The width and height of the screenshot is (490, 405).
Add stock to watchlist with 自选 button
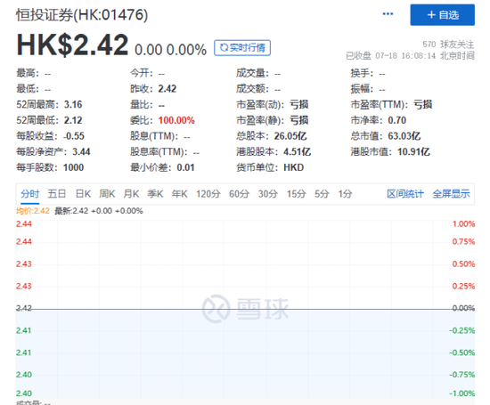(x=442, y=14)
